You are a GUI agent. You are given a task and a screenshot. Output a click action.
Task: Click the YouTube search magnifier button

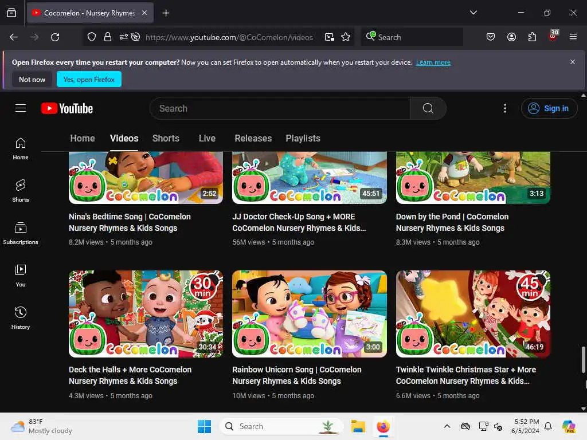click(428, 108)
